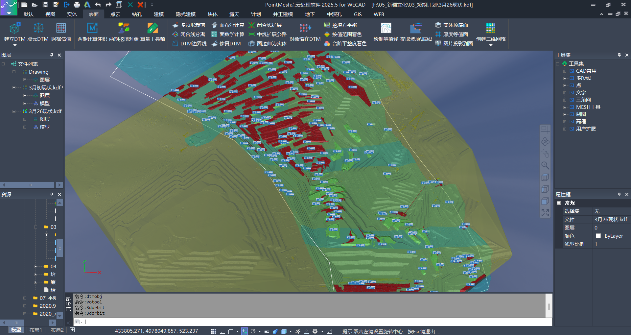Collapse the 3月26现状.kdf tree node
This screenshot has width=631, height=335.
(14, 111)
